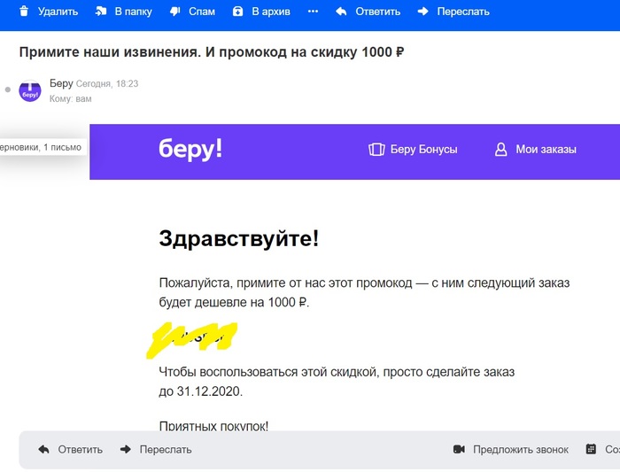The height and width of the screenshot is (472, 620).
Task: Click Переслать in the top blue toolbar
Action: coord(463,12)
